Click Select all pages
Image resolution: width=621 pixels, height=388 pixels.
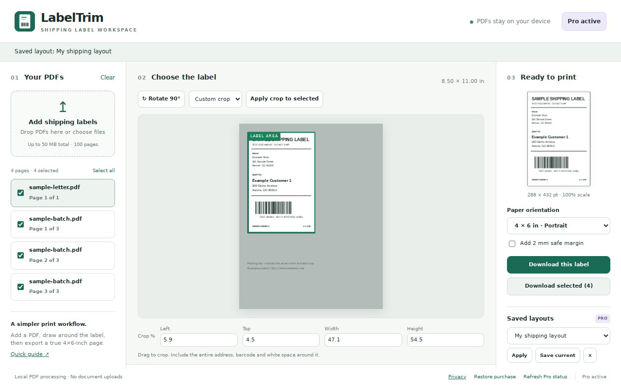(x=104, y=171)
